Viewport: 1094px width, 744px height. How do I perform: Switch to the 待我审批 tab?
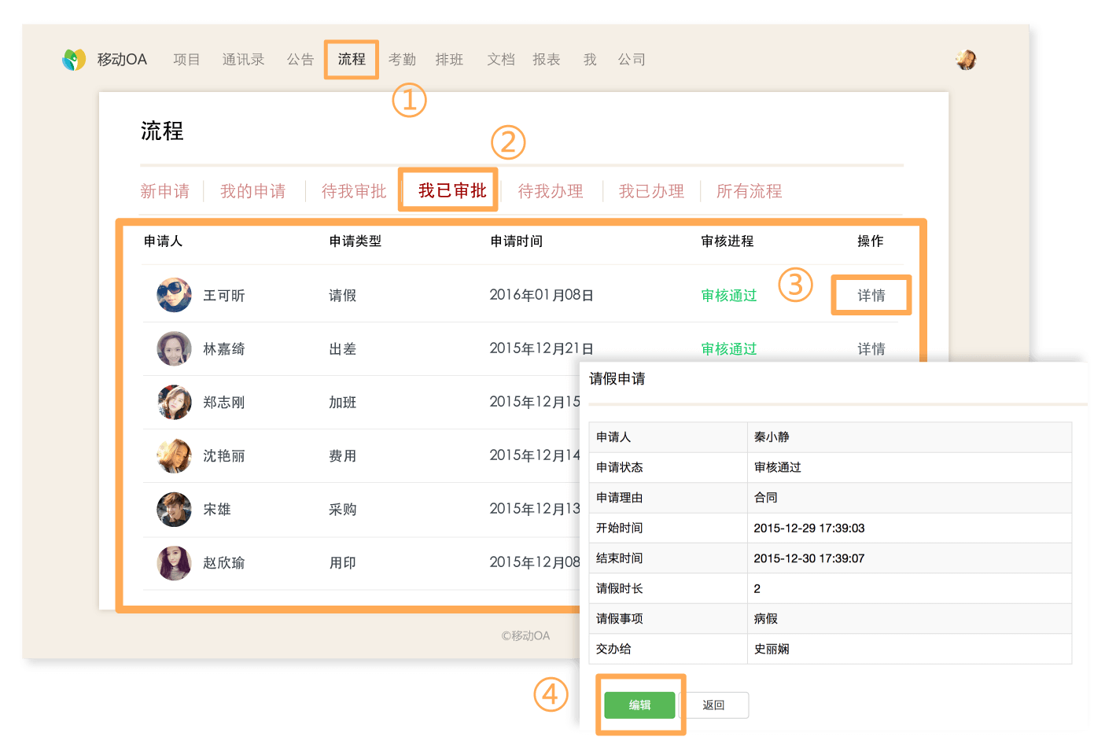(354, 191)
